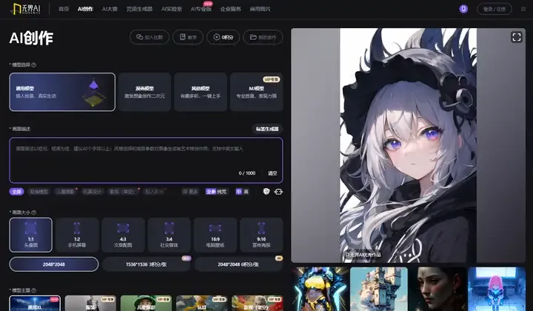Click help icon next to 模型主题

[33, 290]
